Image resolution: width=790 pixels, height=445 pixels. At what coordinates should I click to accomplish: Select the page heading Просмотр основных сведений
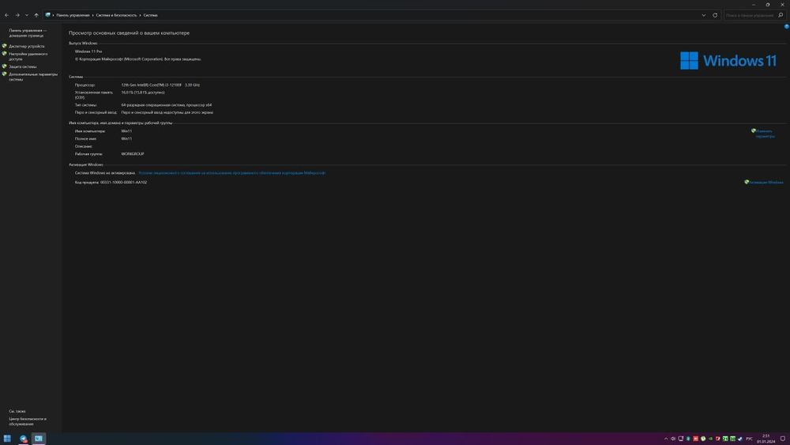pos(129,32)
